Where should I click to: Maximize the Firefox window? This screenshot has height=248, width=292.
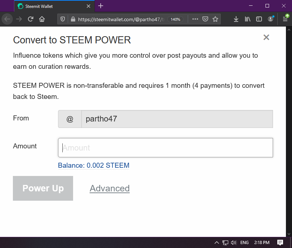267,6
